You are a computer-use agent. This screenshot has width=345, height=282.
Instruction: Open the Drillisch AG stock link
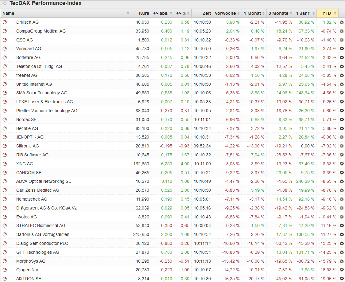[x=27, y=22]
